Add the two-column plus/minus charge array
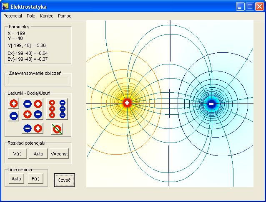This screenshot has height=202, width=266. [57, 108]
